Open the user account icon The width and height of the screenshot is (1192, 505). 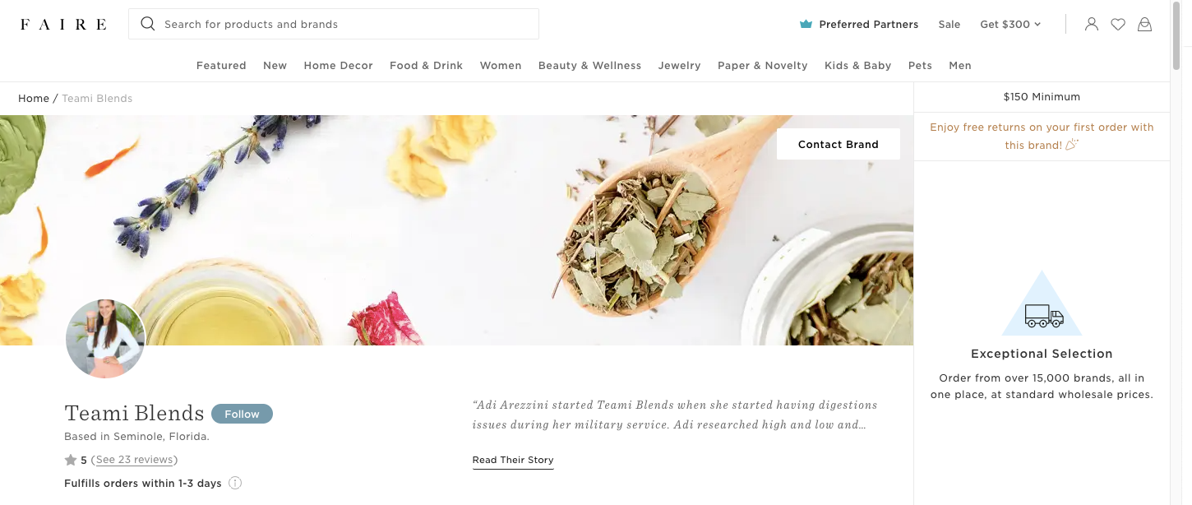(1091, 25)
